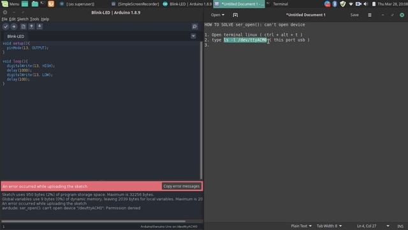
Task: Switch to the SimpleScreenRecorder taskbar window
Action: (x=135, y=4)
